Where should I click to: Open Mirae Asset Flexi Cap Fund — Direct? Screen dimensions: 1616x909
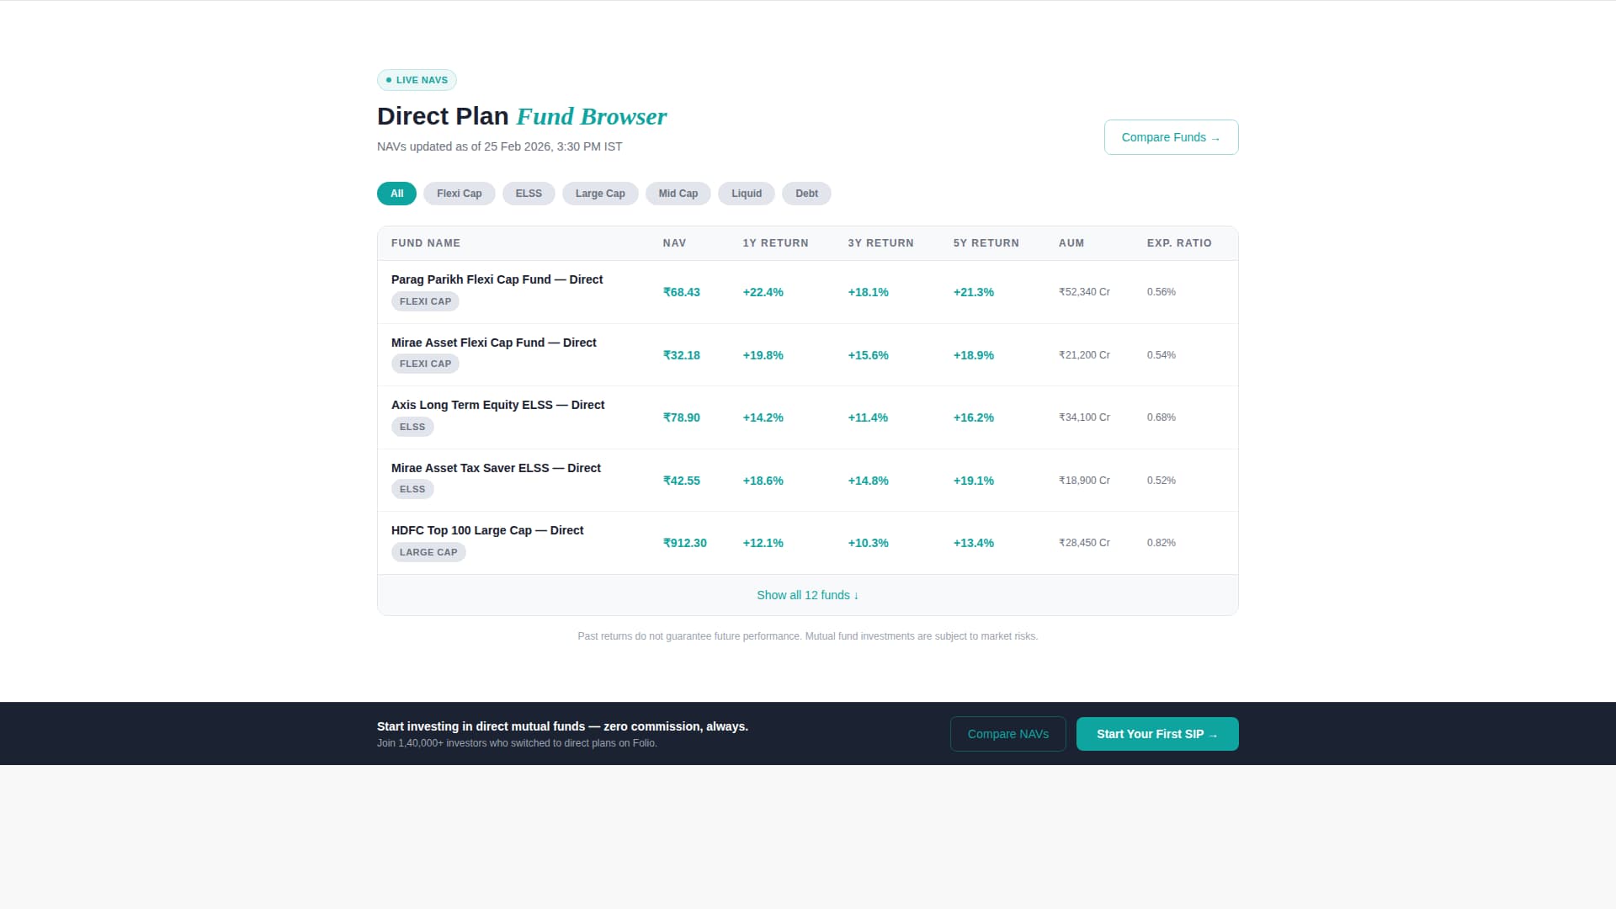pyautogui.click(x=493, y=343)
